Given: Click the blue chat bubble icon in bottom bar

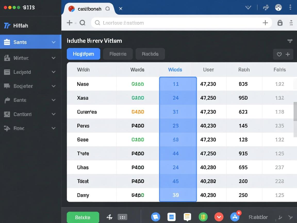Looking at the screenshot, I should (x=155, y=217).
